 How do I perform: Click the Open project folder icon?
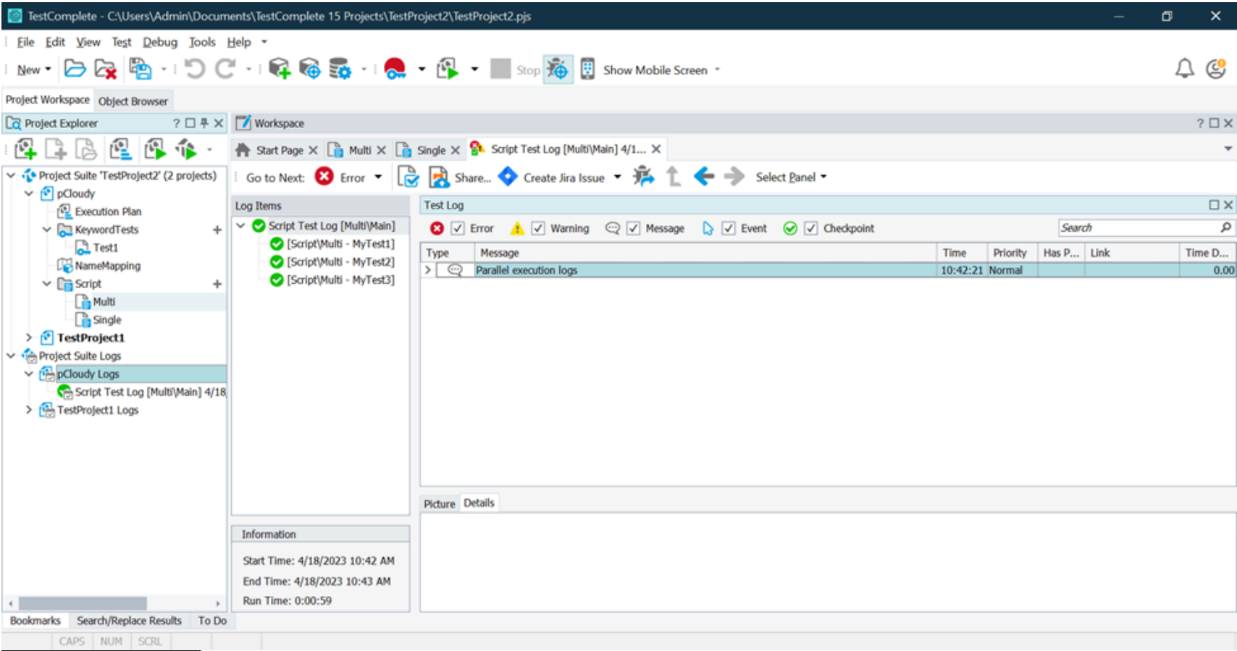(75, 70)
